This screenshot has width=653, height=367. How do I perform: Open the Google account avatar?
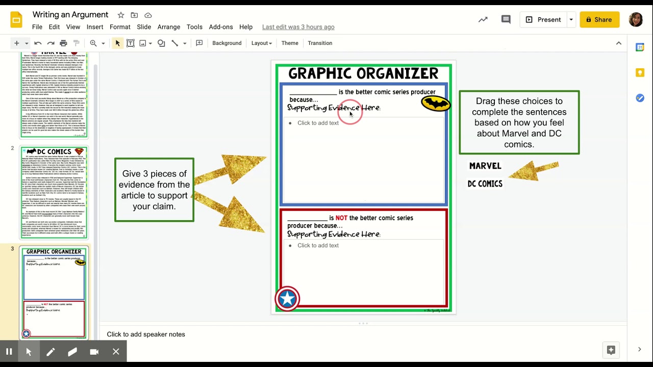636,20
